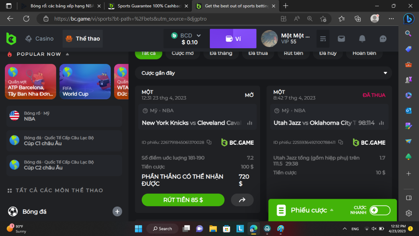The width and height of the screenshot is (419, 236).
Task: Open the Ví wallet button
Action: point(233,38)
